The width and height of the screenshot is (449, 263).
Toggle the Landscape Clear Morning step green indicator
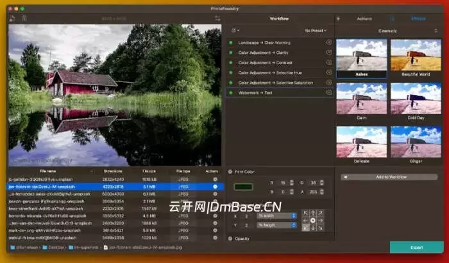pyautogui.click(x=230, y=43)
